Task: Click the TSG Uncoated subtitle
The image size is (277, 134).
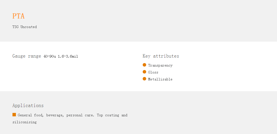Action: [x=25, y=27]
